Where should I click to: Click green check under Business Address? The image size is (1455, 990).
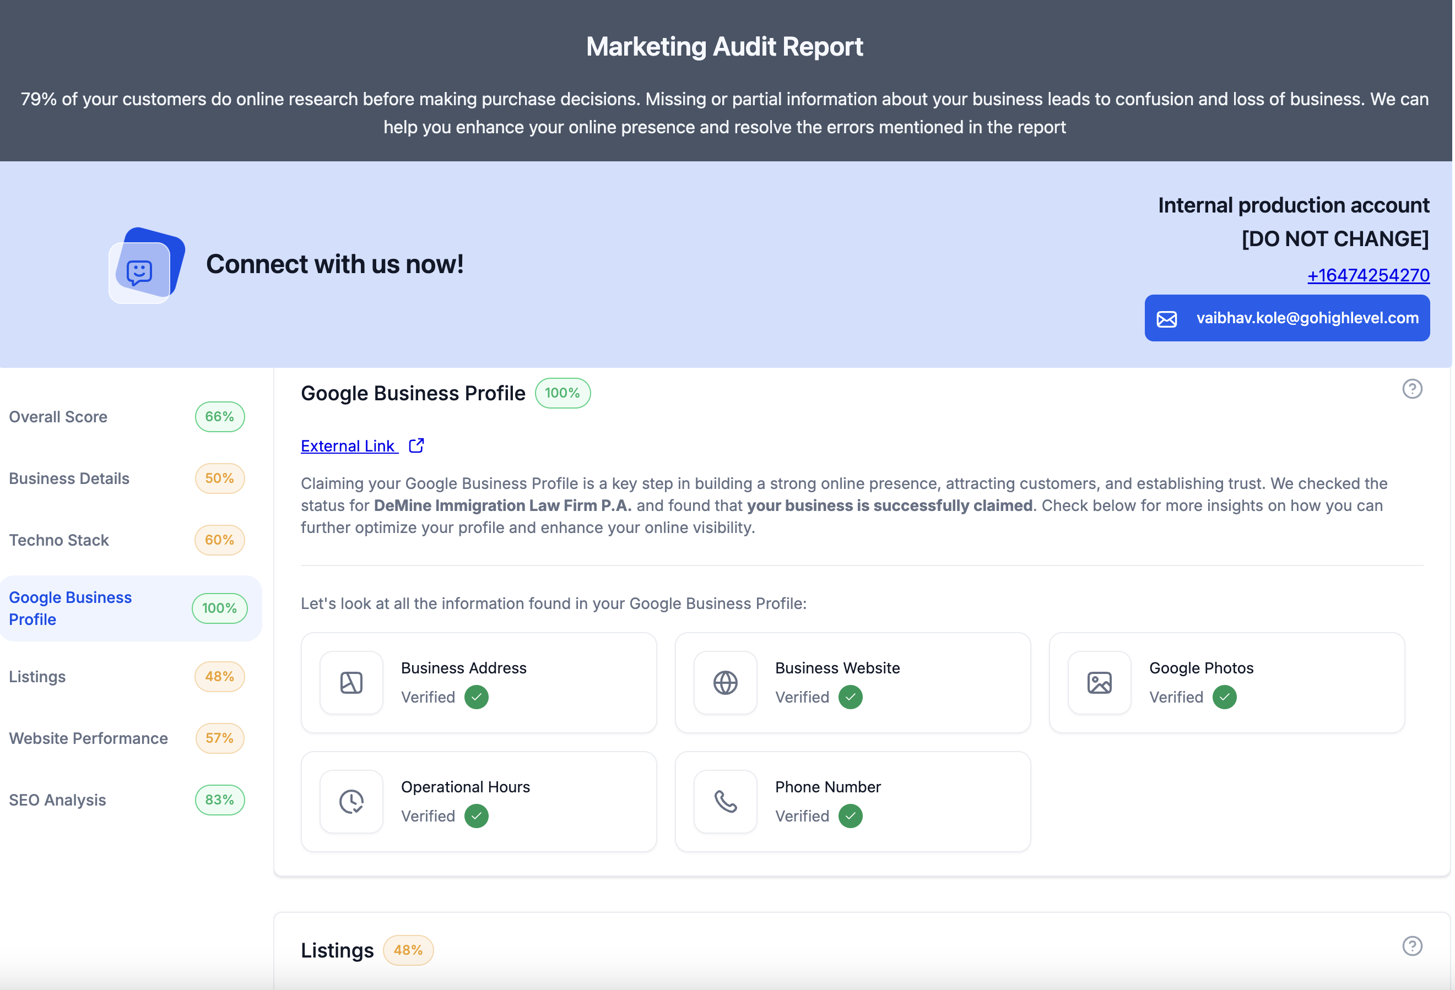coord(477,697)
